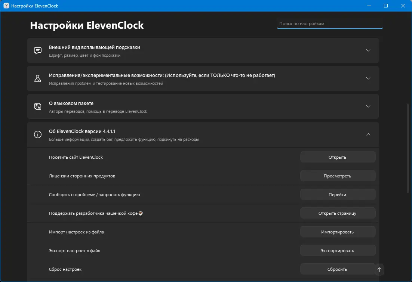The image size is (412, 282).
Task: Click the Исправления проблем и тестирование subtitle
Action: tap(106, 84)
